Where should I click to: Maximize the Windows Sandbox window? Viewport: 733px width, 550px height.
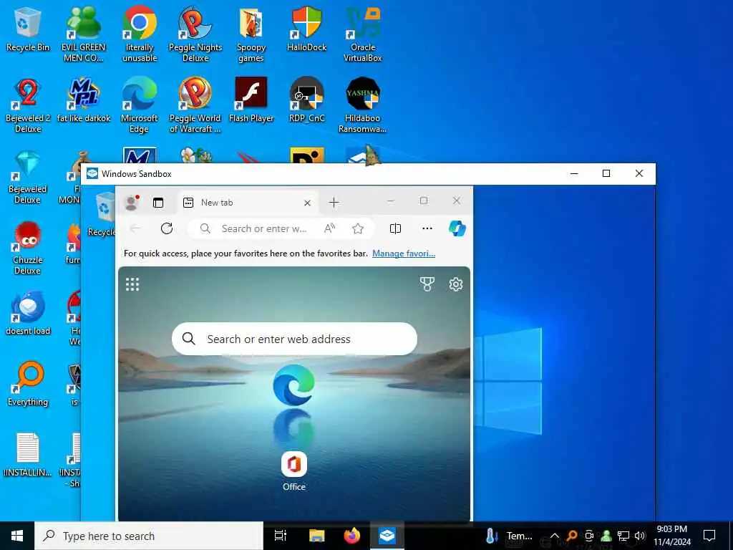pos(606,173)
